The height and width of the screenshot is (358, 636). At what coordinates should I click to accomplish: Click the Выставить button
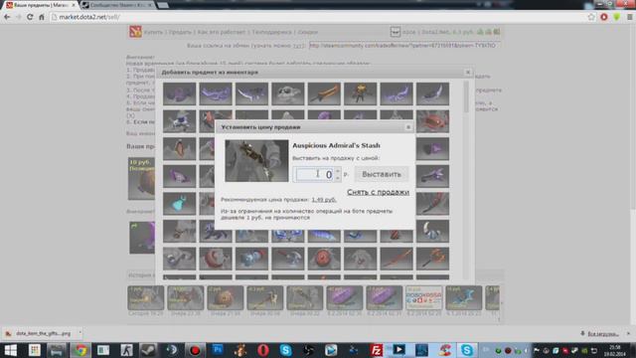(382, 174)
